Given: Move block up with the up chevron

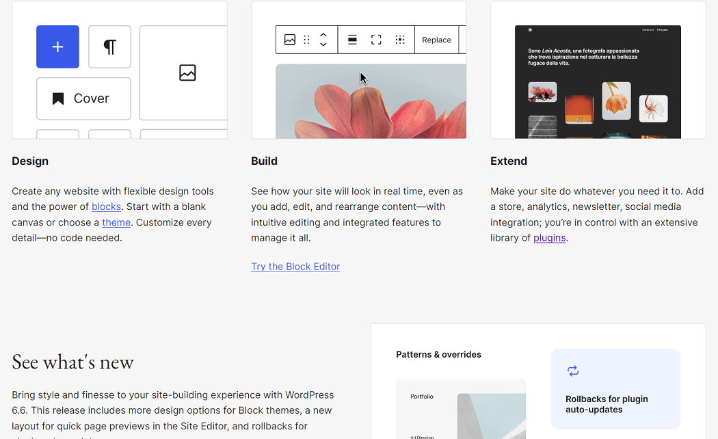Looking at the screenshot, I should coord(323,35).
